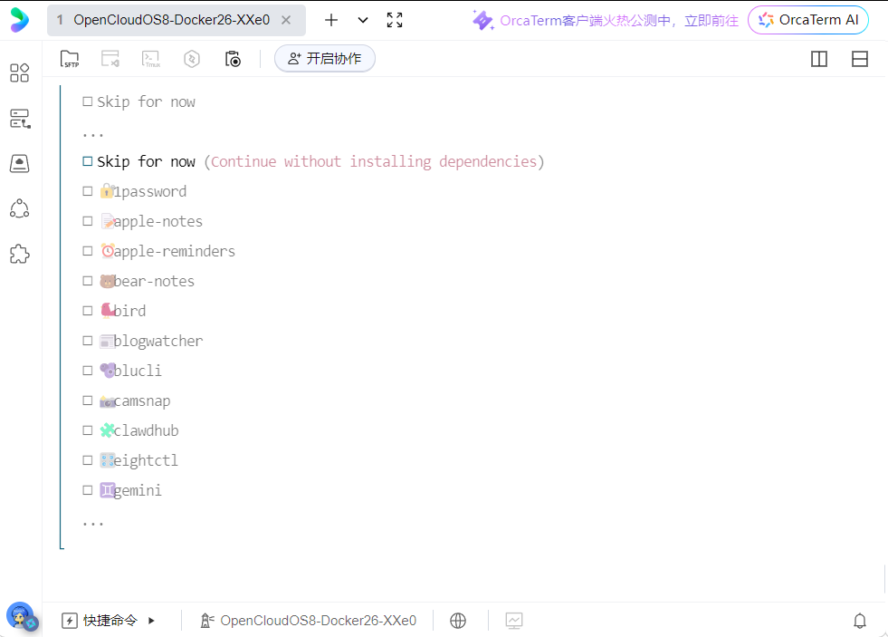Click the 开启协作 collaboration button
This screenshot has height=637, width=888.
[x=324, y=58]
